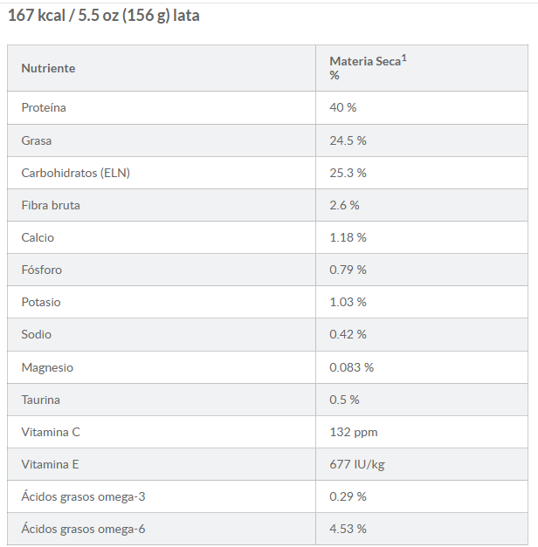The width and height of the screenshot is (538, 547).
Task: Click the Sodio row label
Action: (37, 334)
